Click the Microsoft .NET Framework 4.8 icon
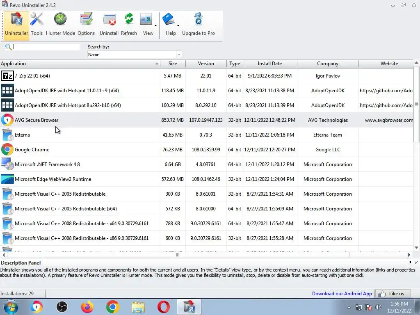 (x=7, y=164)
